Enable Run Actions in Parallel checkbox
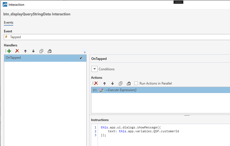This screenshot has height=146, width=230. [x=136, y=83]
